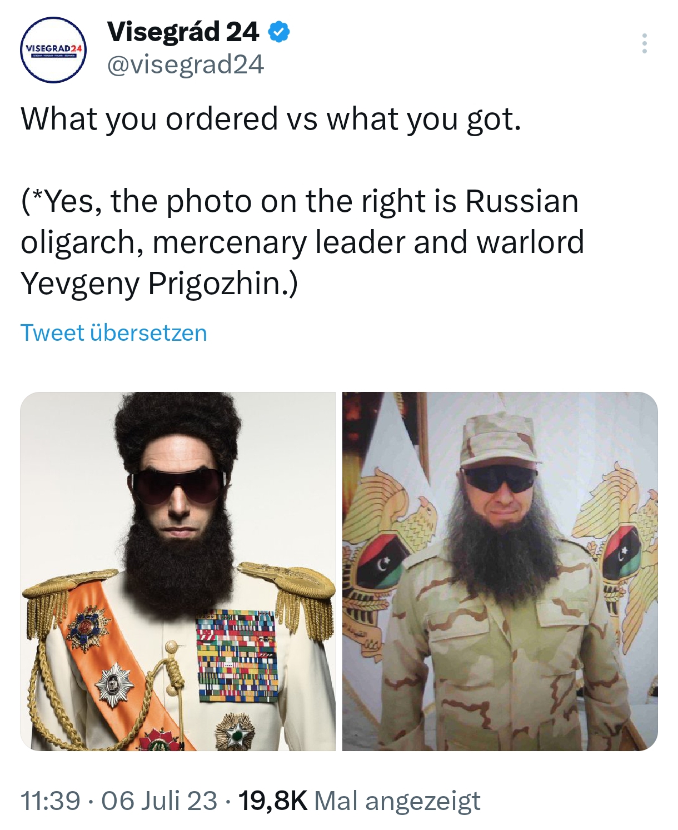Click the text 'mercenary leader and warlord'

368,242
